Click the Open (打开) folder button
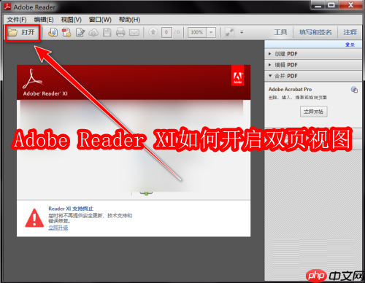This screenshot has height=283, width=365. tap(22, 32)
